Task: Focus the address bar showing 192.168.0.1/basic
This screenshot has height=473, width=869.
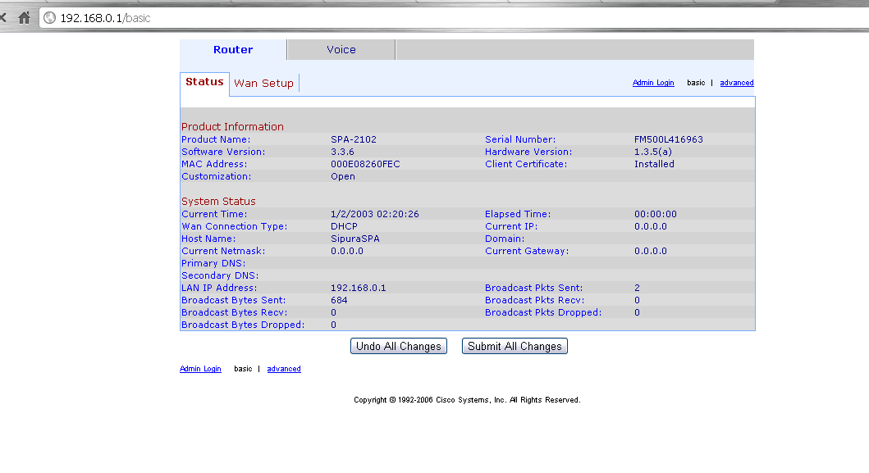Action: (410, 17)
